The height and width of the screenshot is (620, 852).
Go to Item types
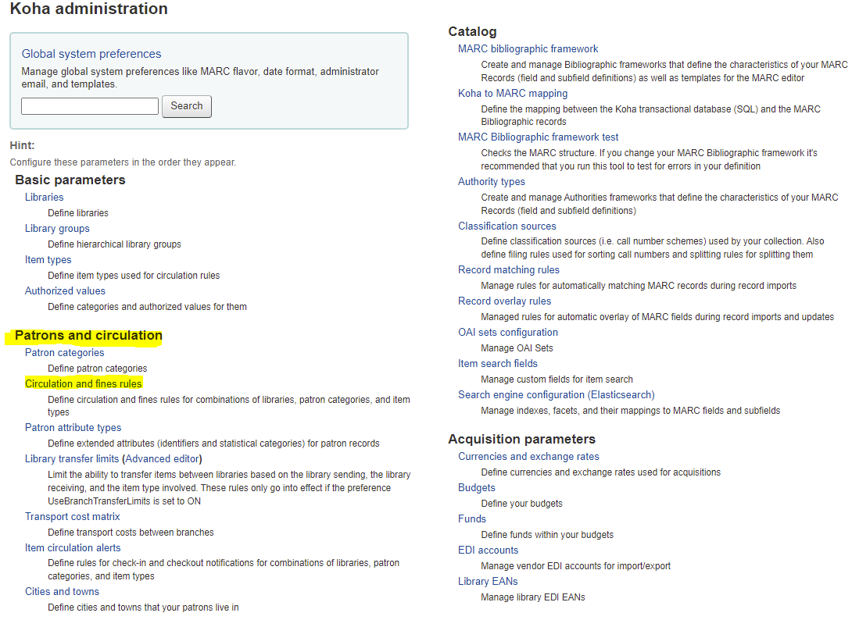click(48, 259)
